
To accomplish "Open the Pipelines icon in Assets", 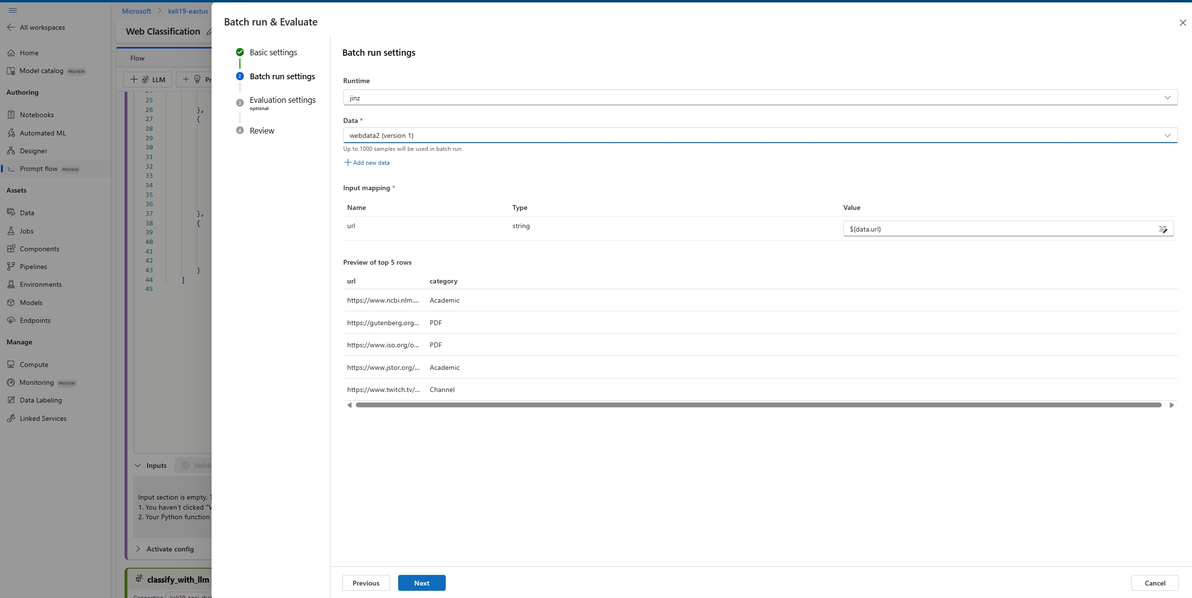I will [x=11, y=267].
